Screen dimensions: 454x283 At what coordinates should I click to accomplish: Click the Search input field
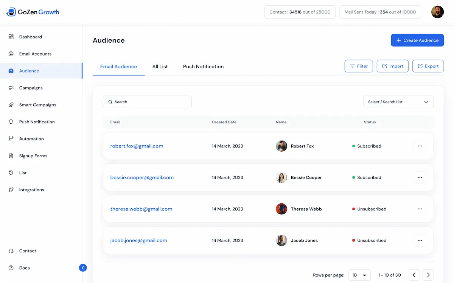[x=147, y=102]
